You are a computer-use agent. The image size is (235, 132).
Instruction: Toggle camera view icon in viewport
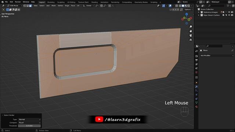pos(191,36)
